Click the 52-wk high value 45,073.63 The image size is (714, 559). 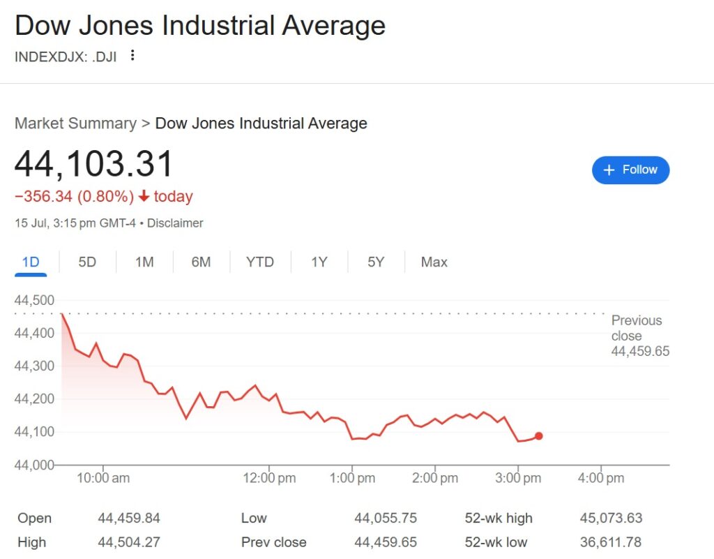tap(611, 519)
